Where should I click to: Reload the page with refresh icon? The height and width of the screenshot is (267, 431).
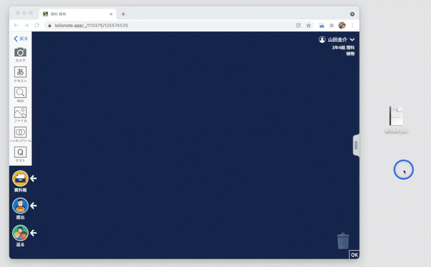coord(37,25)
